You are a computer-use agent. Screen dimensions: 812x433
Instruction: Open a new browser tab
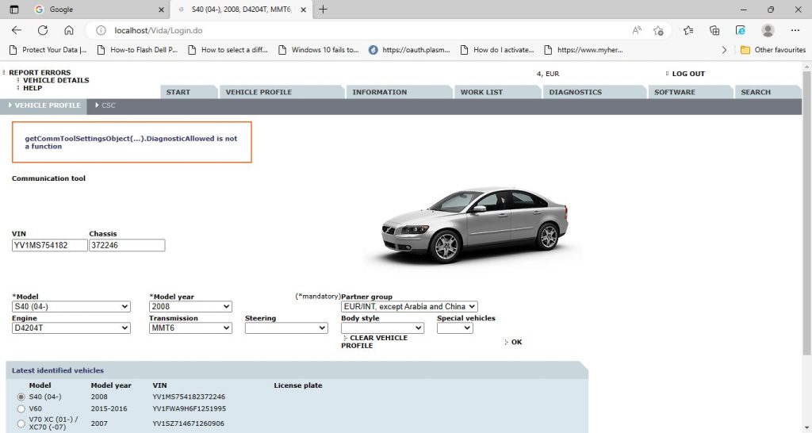tap(324, 10)
